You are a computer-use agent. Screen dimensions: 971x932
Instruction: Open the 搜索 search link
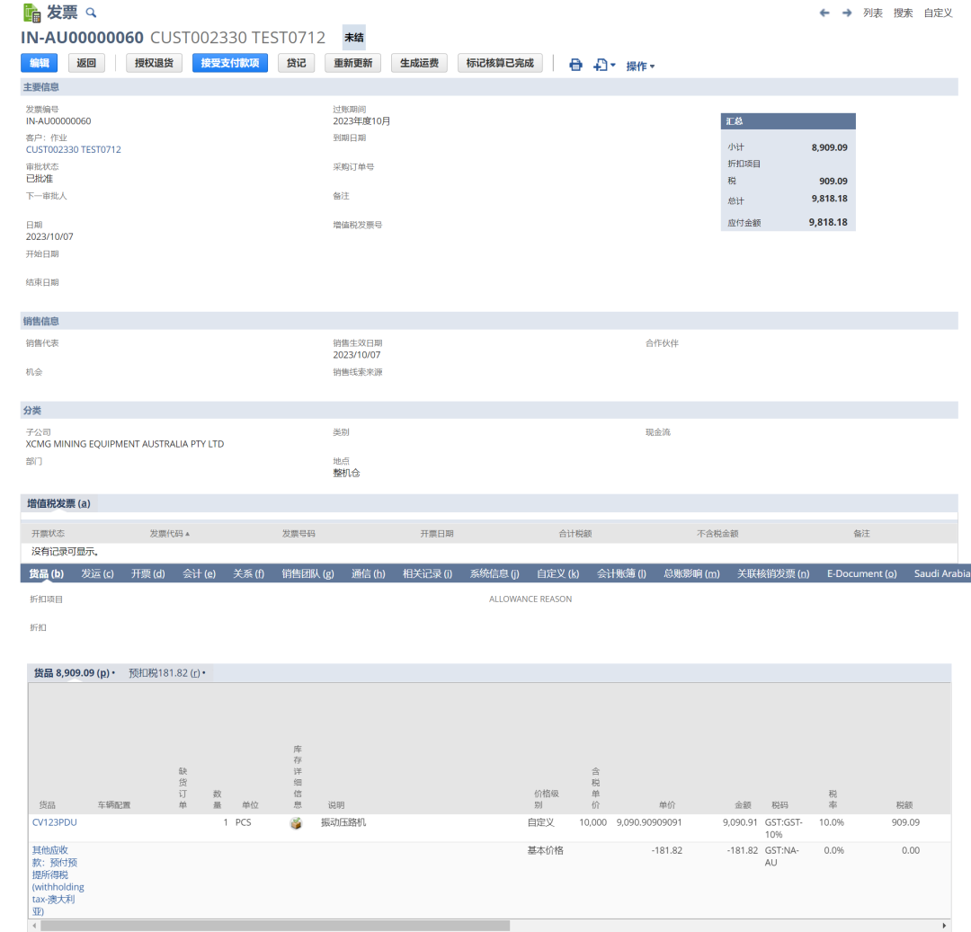pos(903,13)
